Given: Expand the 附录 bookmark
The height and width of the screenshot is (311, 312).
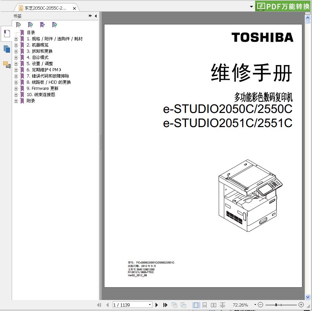Looking at the screenshot, I should pos(16,101).
